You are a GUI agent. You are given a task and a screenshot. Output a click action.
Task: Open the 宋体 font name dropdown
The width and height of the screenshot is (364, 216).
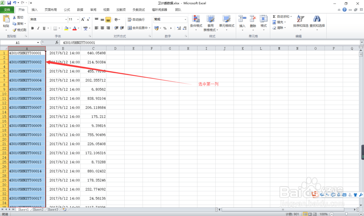click(x=66, y=20)
